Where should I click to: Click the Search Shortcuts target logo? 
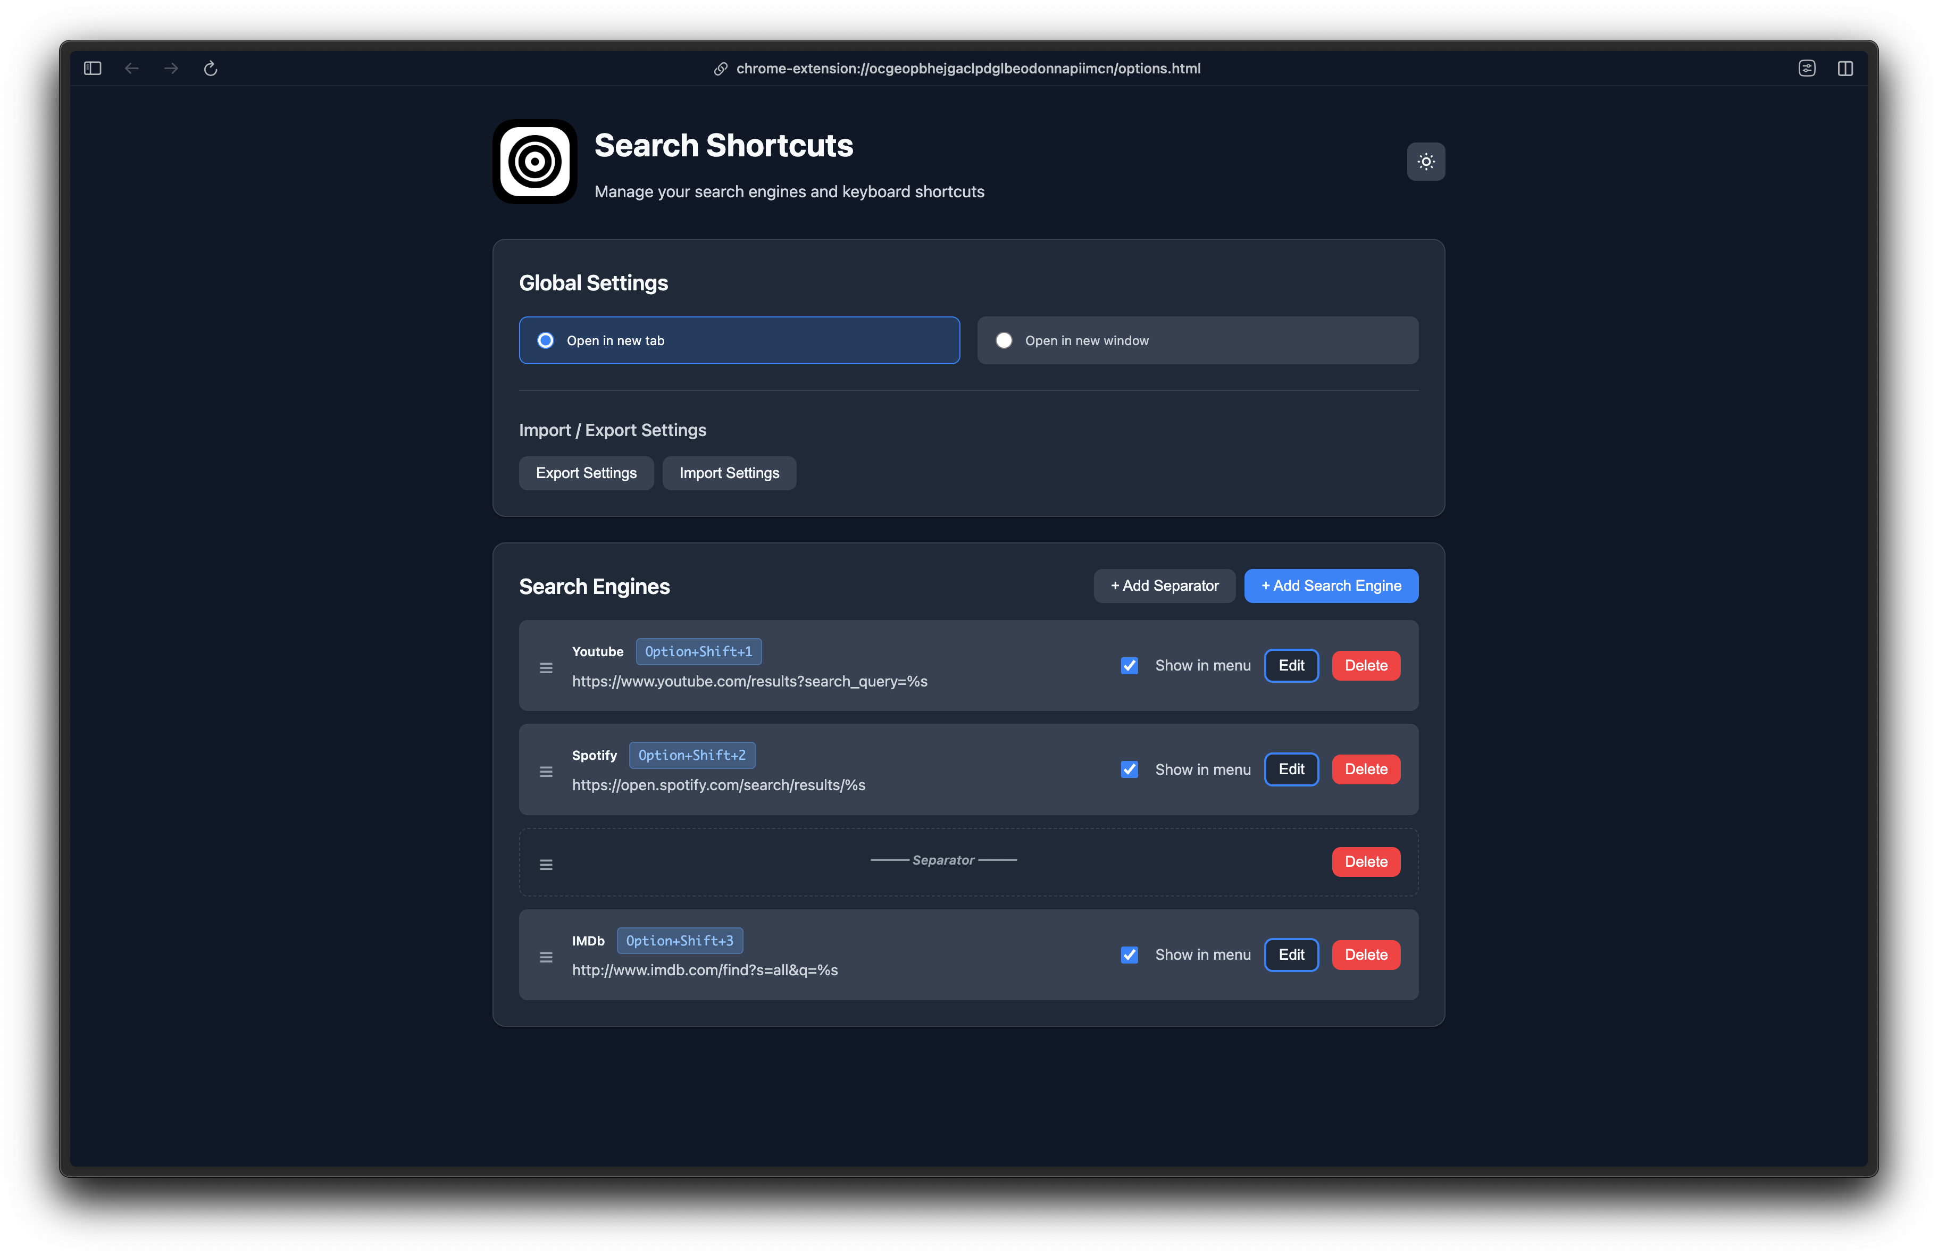pos(534,161)
